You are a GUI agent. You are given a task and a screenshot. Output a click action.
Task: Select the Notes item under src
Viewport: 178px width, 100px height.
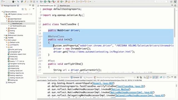click(x=12, y=33)
